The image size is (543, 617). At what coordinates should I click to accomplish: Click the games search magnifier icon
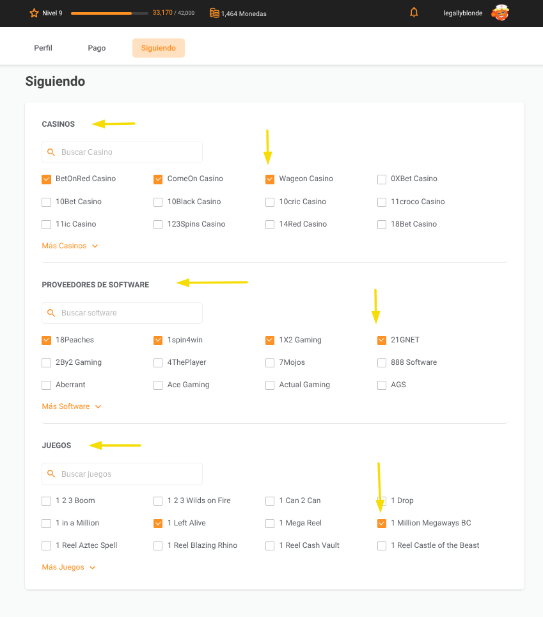click(x=52, y=474)
